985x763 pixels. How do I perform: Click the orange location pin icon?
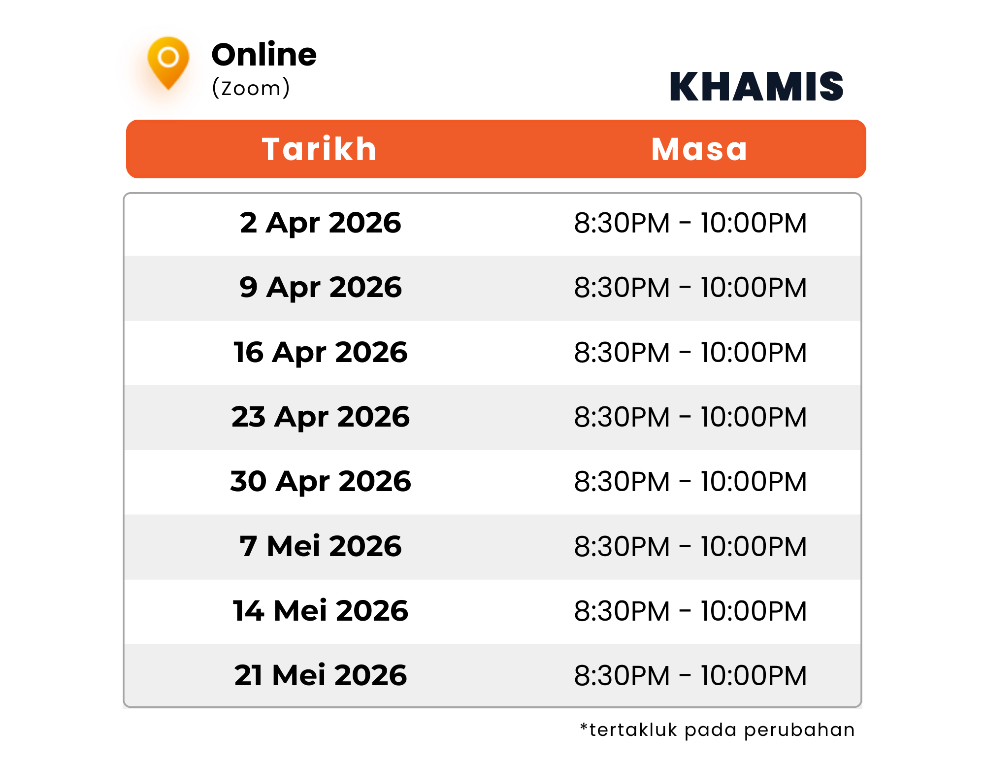click(x=168, y=62)
